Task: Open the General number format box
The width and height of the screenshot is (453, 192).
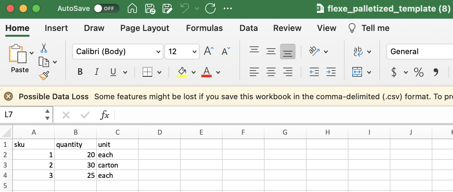Action: point(420,52)
